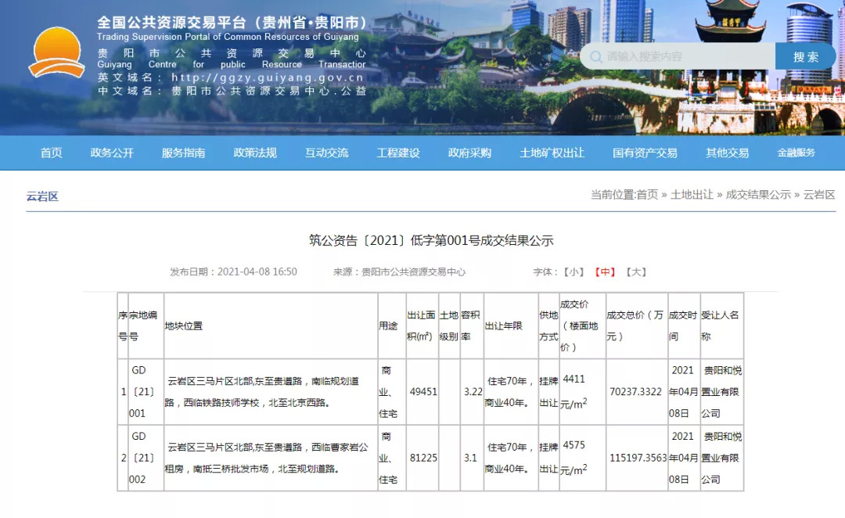Viewport: 845px width, 518px height.
Task: Set font size to 小
Action: tap(574, 272)
